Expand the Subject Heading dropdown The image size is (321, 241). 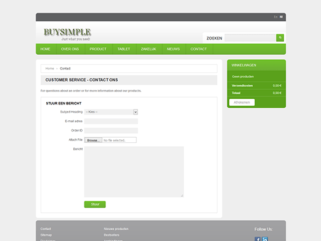111,112
